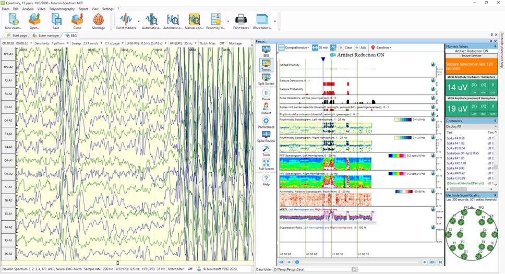Pin the Electrode Signal Quality panel
This screenshot has height=274, width=505.
[495, 195]
